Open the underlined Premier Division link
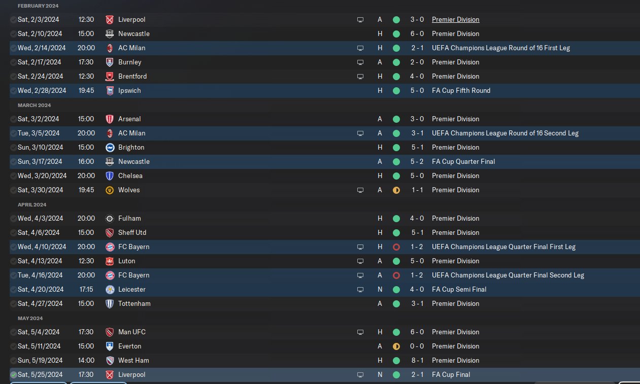640x384 pixels. (455, 20)
